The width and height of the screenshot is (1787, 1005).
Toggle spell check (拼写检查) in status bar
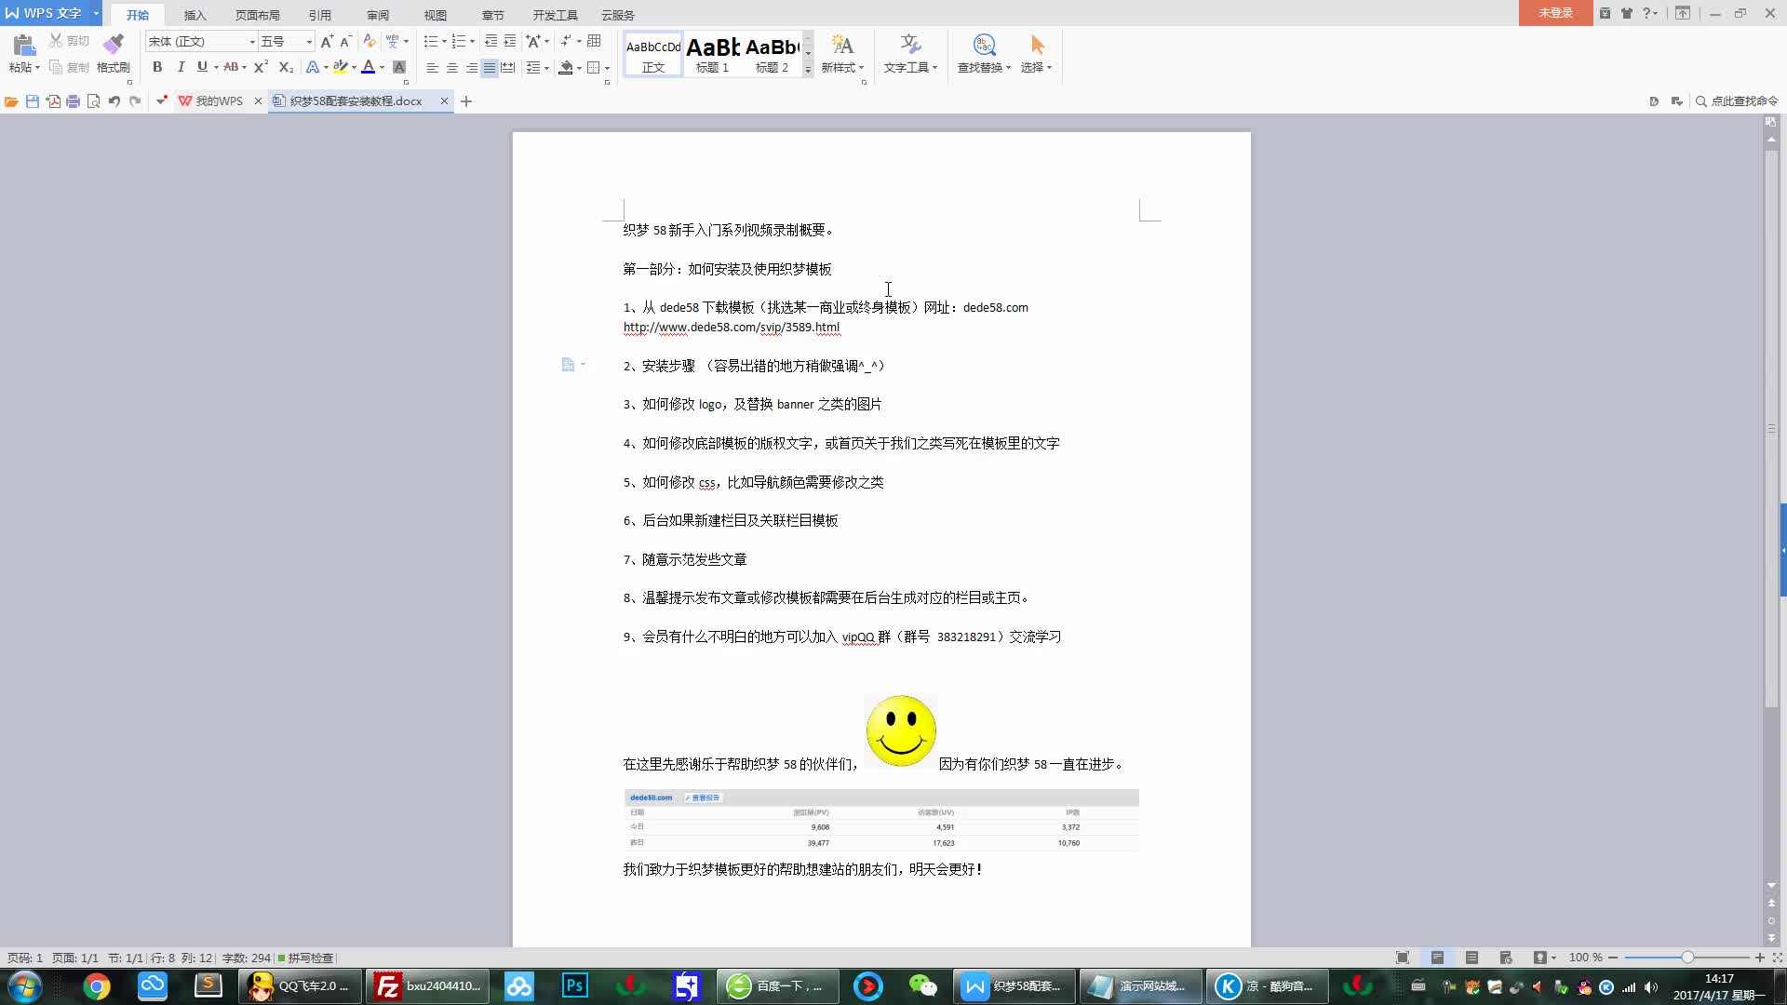(x=306, y=958)
